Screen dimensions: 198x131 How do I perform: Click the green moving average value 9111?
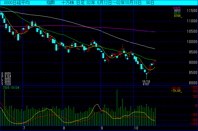click(x=177, y=13)
